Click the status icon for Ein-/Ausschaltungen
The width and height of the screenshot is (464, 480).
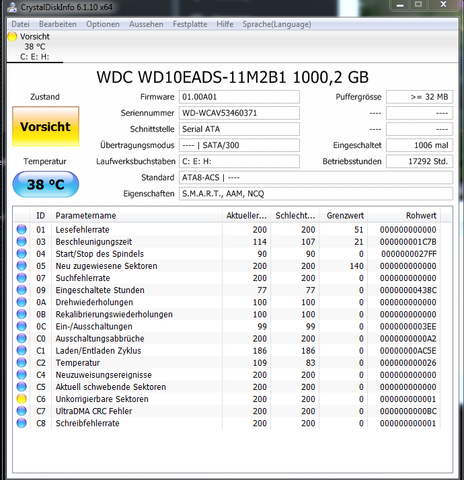click(22, 326)
